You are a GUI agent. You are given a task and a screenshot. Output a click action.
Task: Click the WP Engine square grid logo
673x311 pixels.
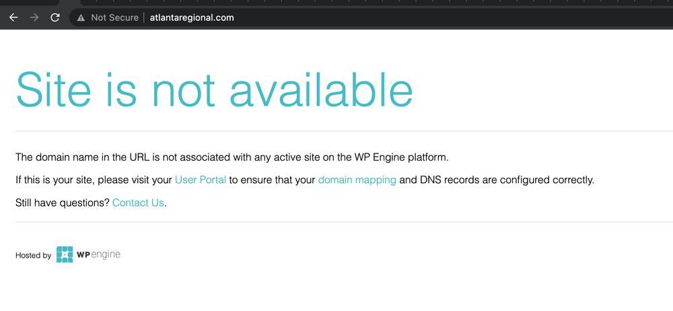[65, 254]
